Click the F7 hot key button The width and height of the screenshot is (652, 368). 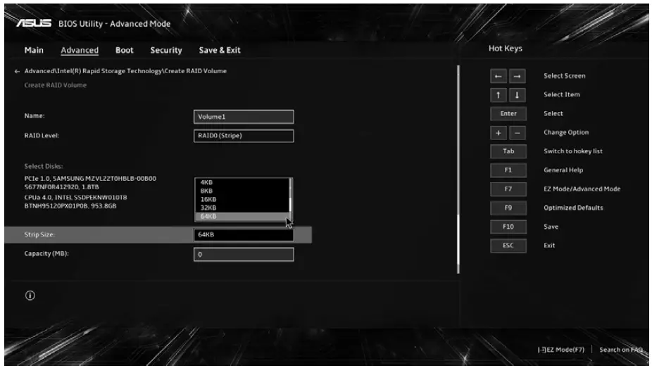pyautogui.click(x=508, y=189)
